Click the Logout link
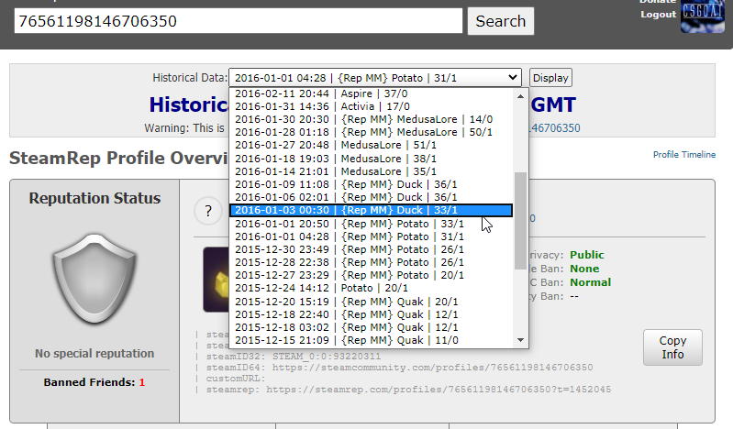This screenshot has height=429, width=733. (658, 15)
